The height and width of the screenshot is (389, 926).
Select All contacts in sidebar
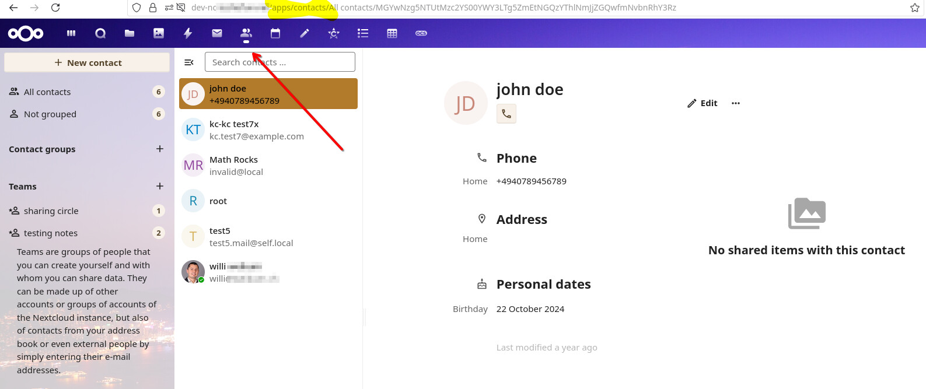pos(47,92)
